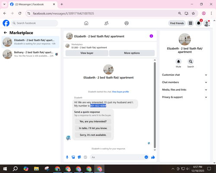Open the Friends icon in top navigation
The image size is (216, 173).
click(106, 23)
